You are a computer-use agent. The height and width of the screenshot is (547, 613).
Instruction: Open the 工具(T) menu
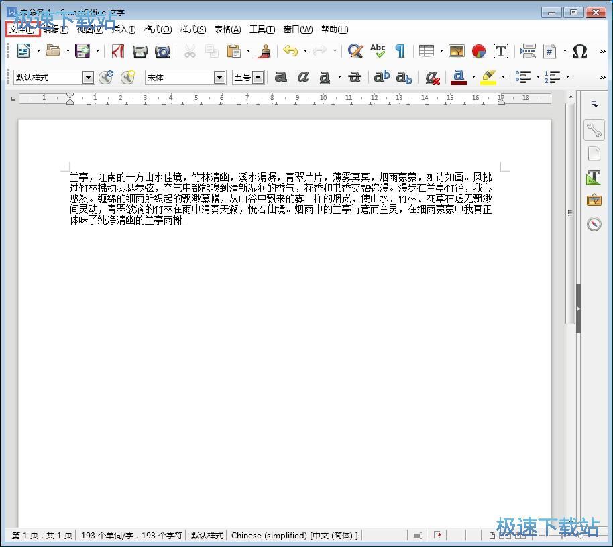(262, 29)
